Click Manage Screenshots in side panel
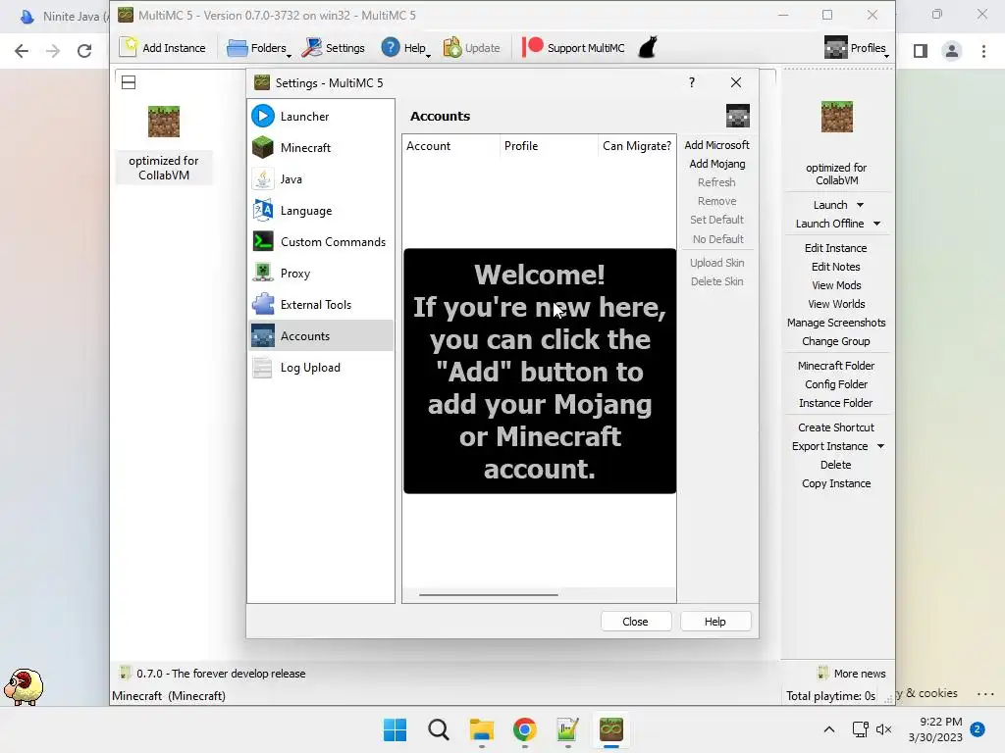Viewport: 1005px width, 753px height. 836,323
